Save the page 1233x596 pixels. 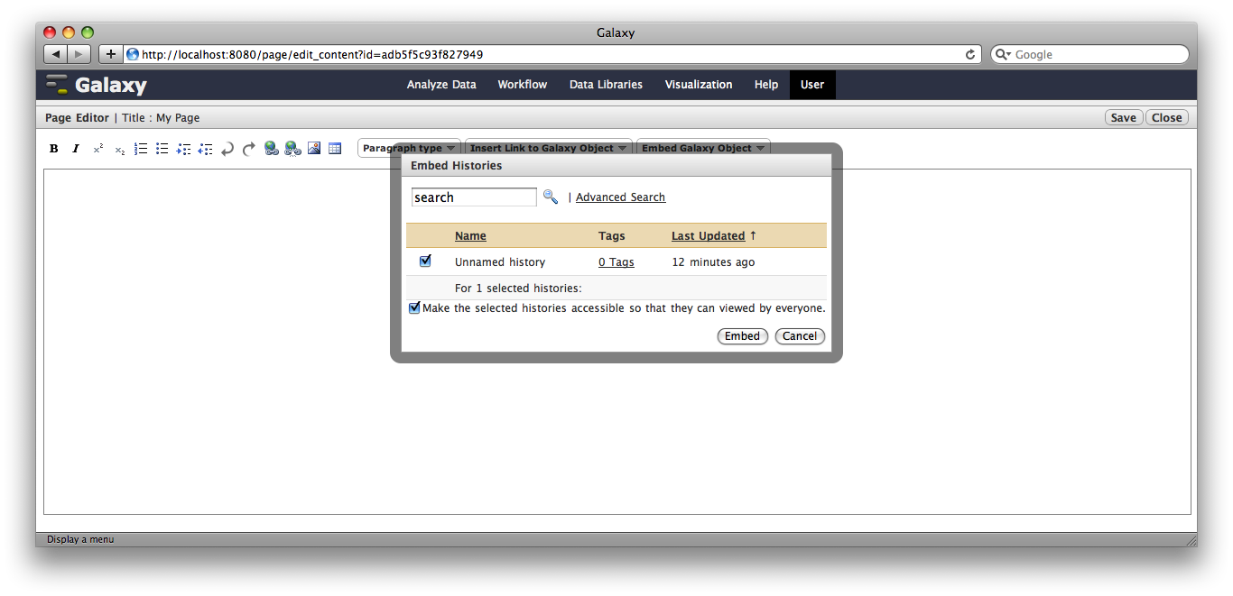pos(1124,117)
